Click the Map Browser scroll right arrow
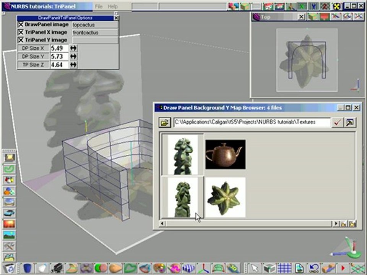Viewport: 367px width, 275px height. pyautogui.click(x=336, y=223)
